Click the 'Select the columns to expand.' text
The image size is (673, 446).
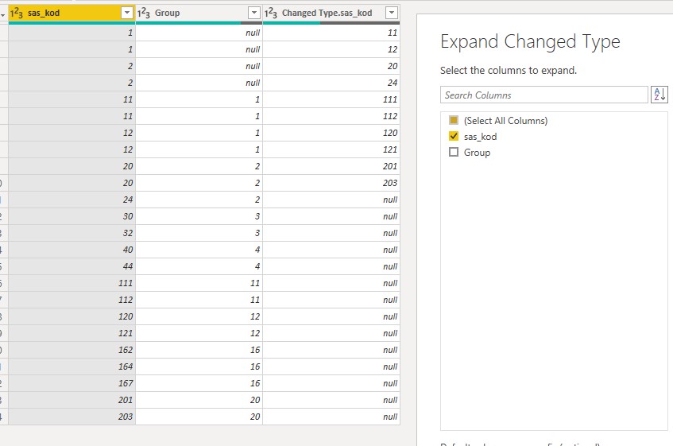point(509,70)
